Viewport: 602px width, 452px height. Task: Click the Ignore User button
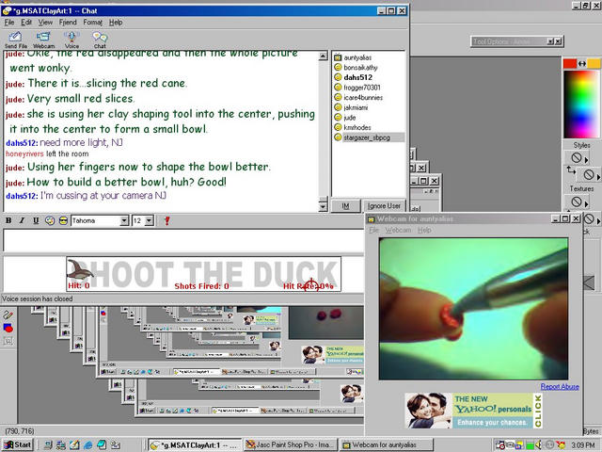click(x=384, y=206)
